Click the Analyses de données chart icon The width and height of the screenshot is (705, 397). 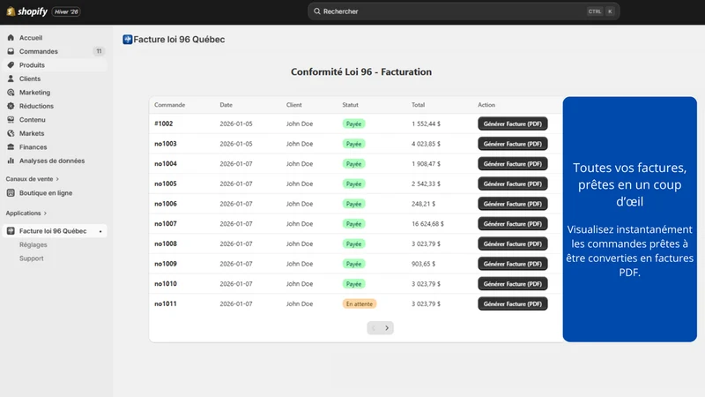pyautogui.click(x=11, y=161)
